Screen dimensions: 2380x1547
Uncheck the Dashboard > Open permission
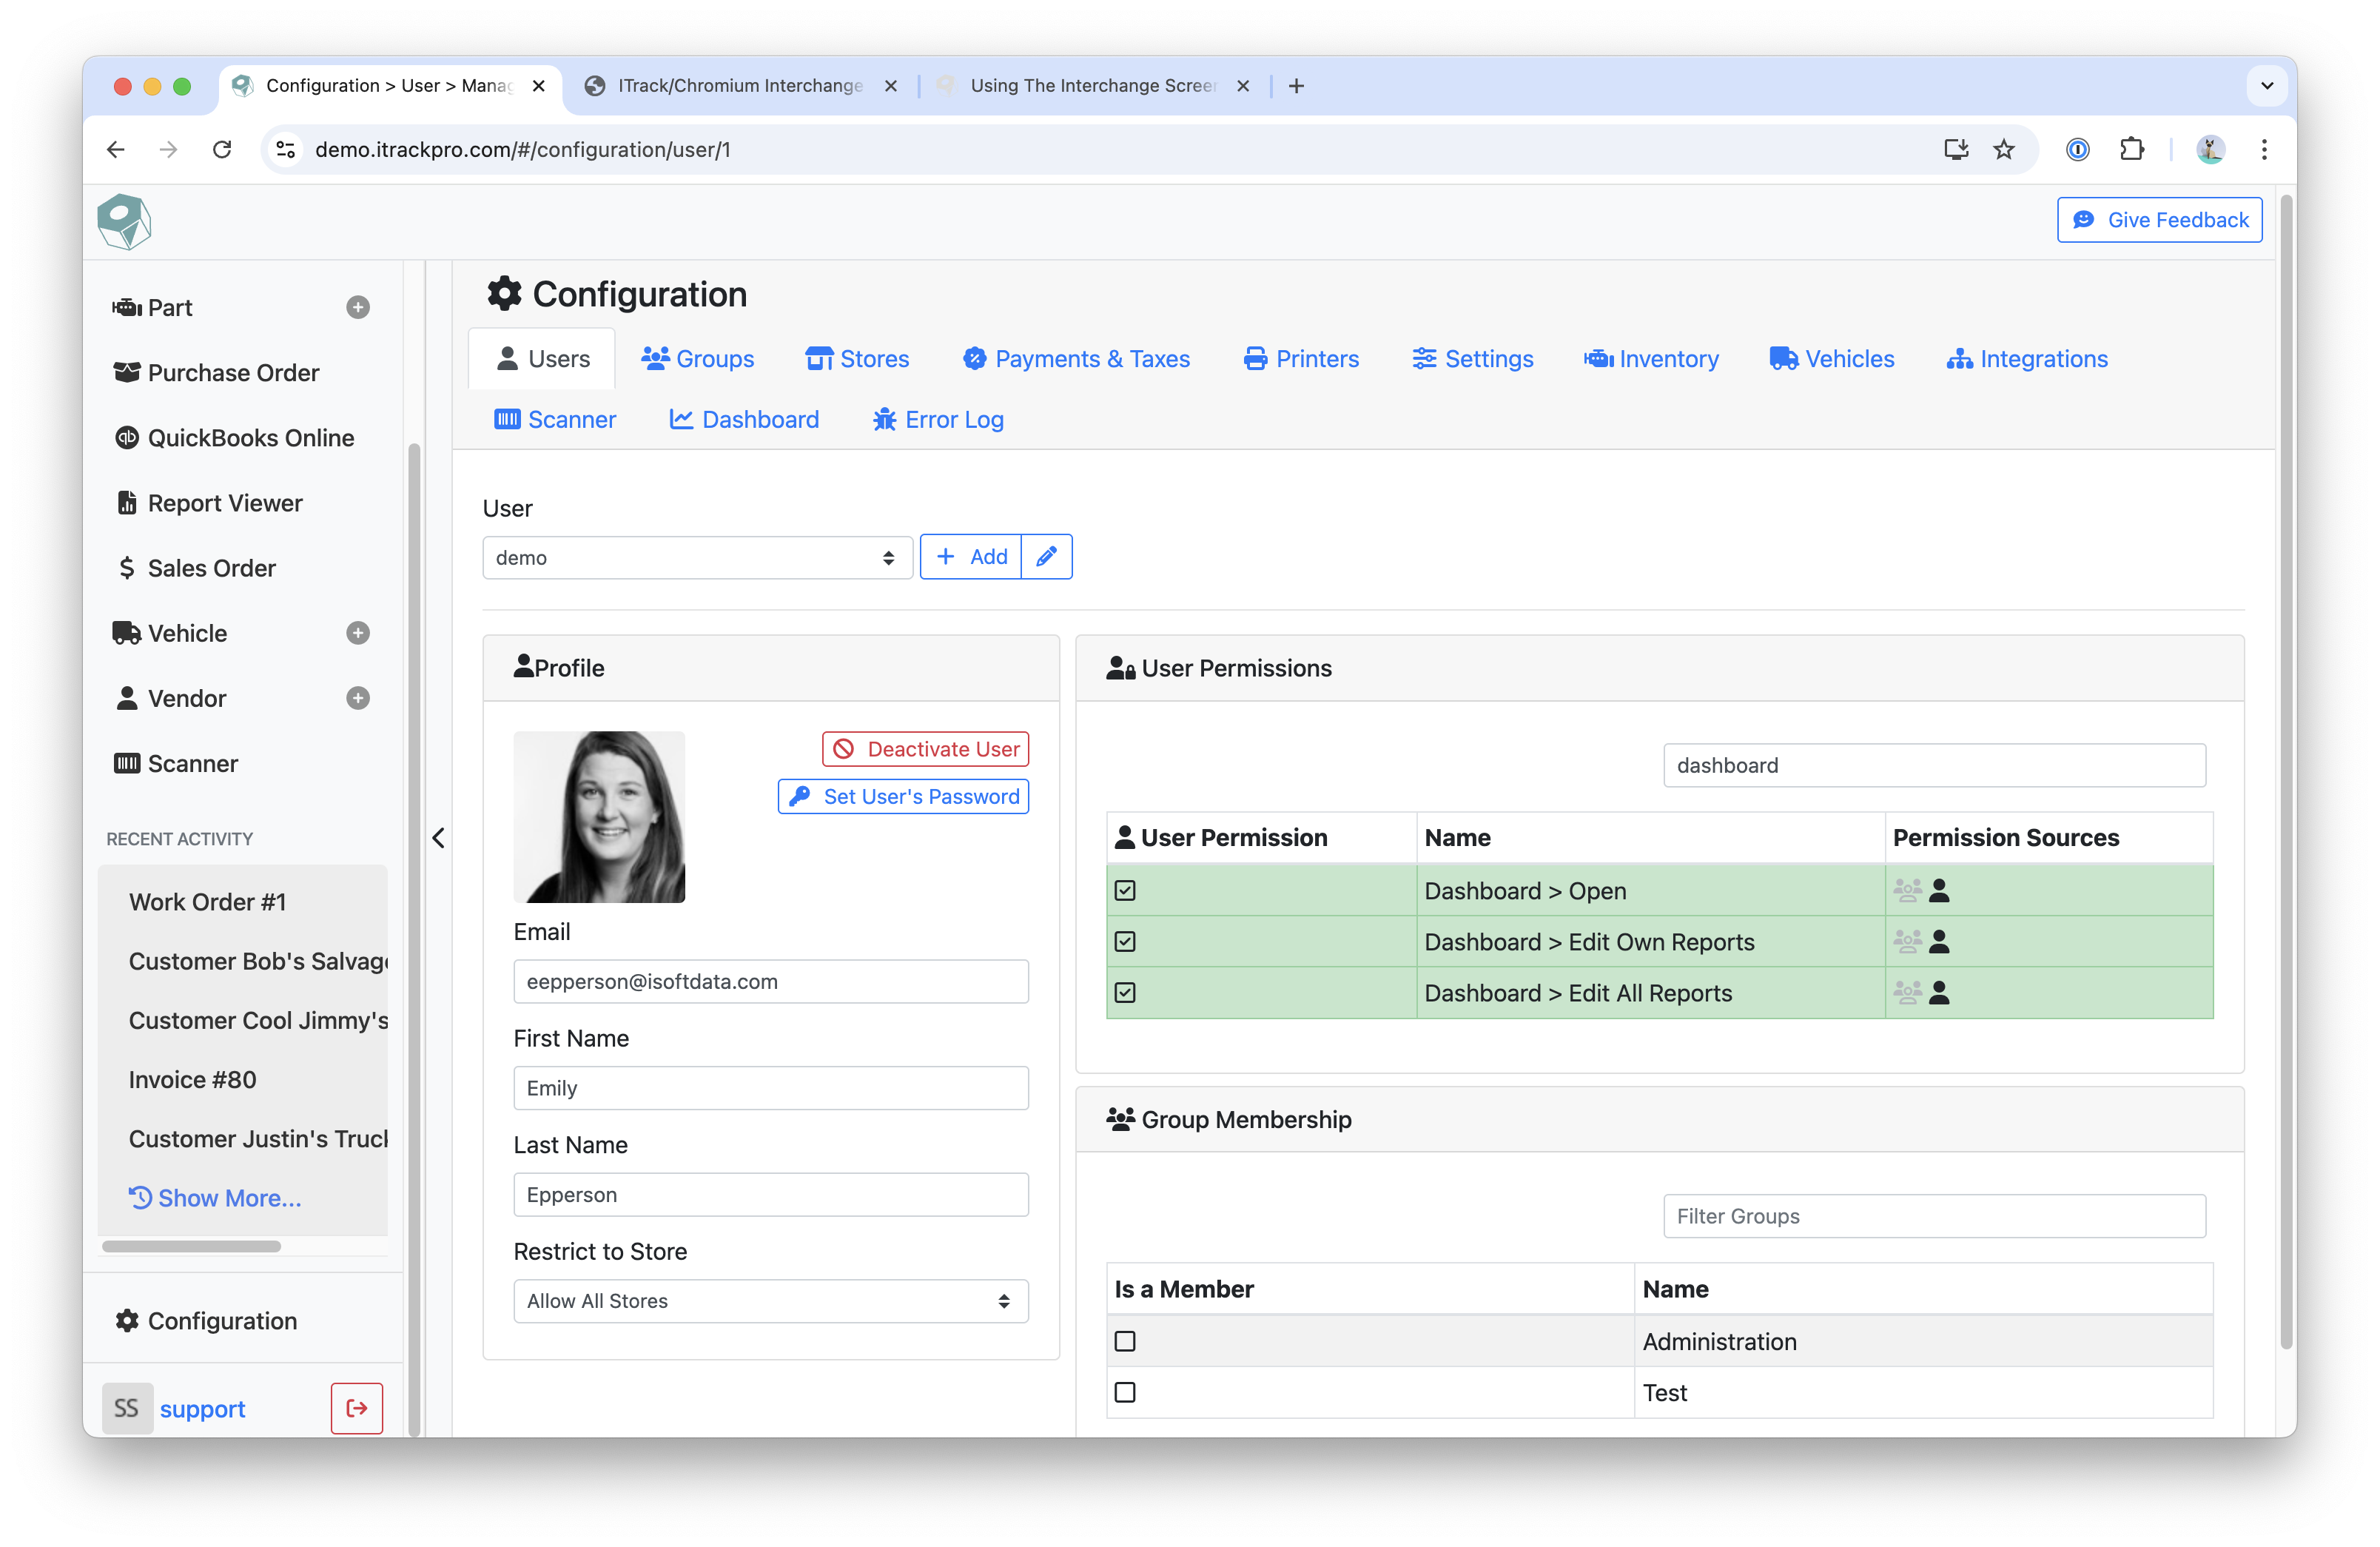(1125, 890)
